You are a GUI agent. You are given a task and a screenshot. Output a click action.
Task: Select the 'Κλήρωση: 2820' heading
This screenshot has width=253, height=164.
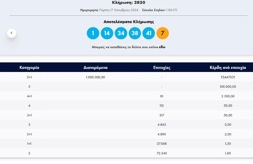coord(129,2)
